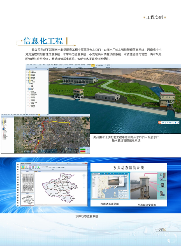This screenshot has height=246, width=181.
Task: Expand the top folder in 3D viewer layer tree
Action: pyautogui.click(x=27, y=71)
